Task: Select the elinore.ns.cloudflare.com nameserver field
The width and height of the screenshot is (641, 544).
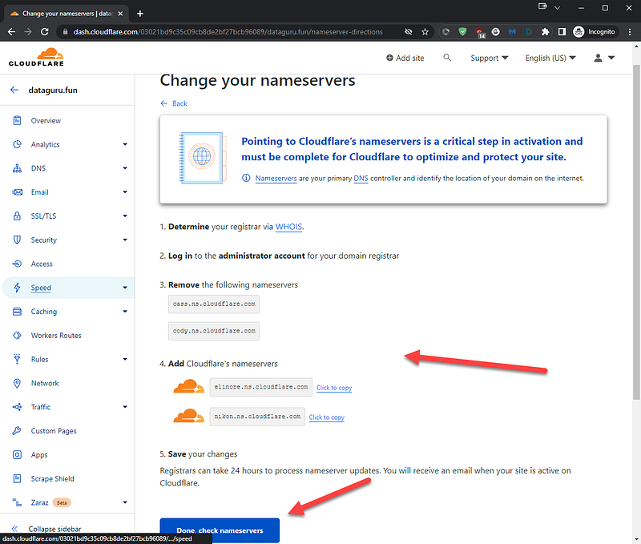Action: 261,387
